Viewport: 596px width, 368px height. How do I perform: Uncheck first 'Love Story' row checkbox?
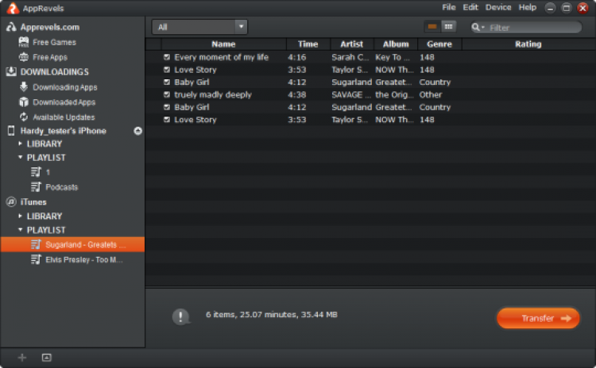[x=167, y=70]
